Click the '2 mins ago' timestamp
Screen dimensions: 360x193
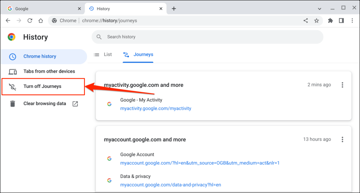pyautogui.click(x=319, y=85)
